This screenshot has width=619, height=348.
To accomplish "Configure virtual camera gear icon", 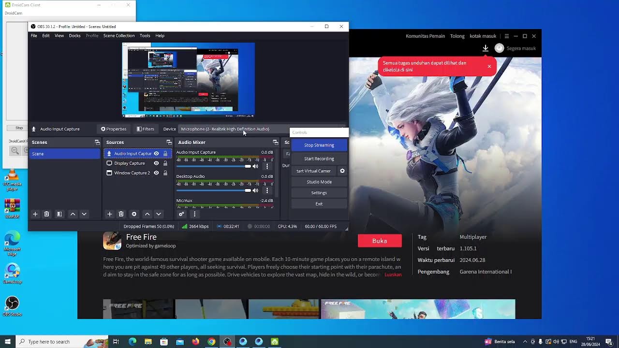I will pos(342,171).
